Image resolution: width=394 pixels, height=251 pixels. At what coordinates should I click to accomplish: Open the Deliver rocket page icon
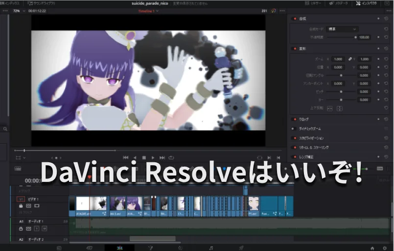241,248
